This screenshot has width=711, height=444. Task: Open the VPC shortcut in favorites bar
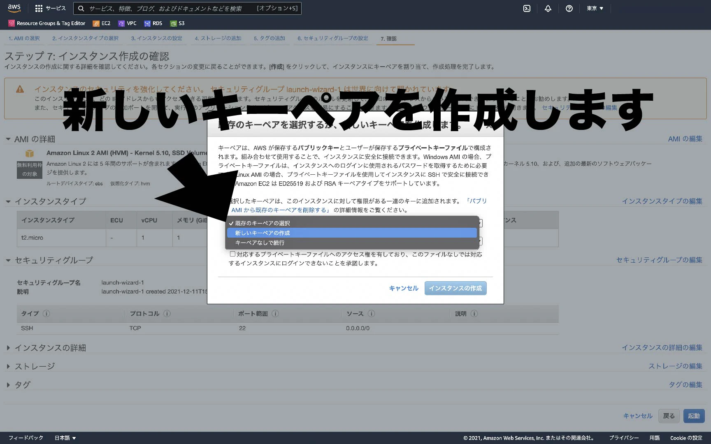(127, 23)
